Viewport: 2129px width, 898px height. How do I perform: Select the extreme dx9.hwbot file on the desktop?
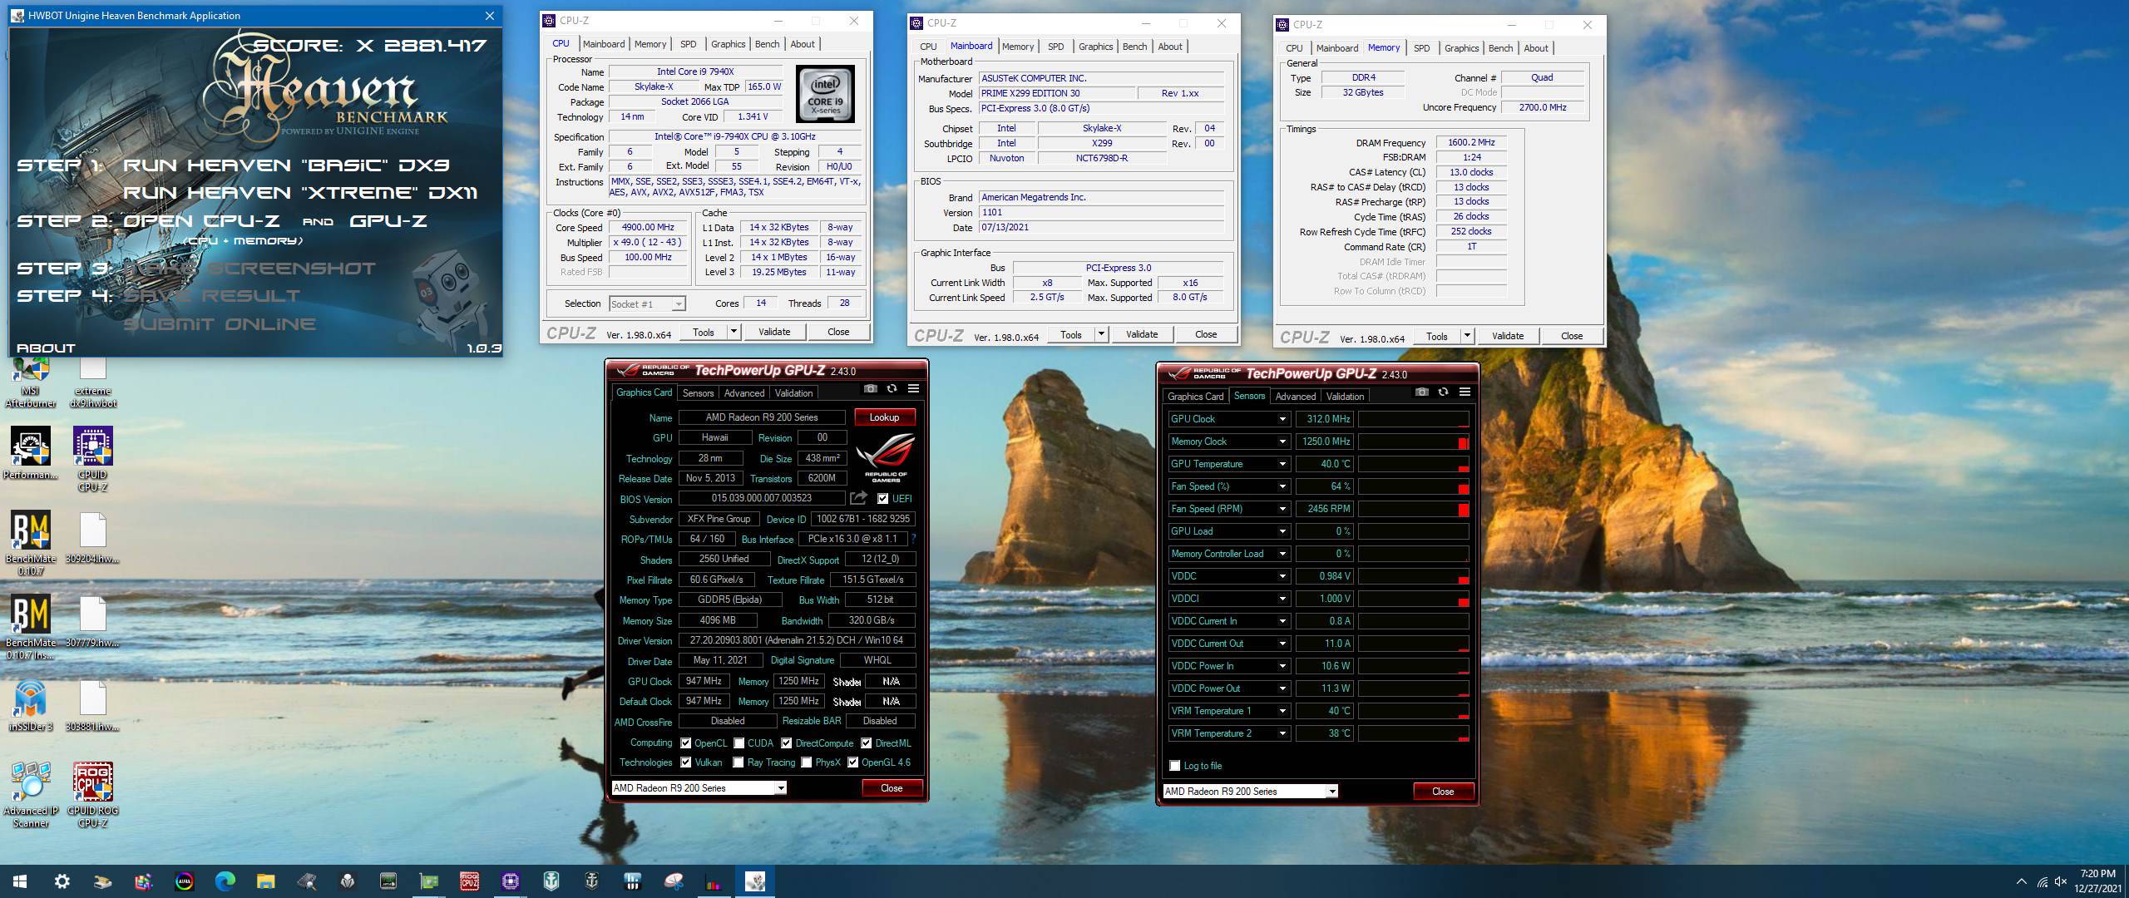pyautogui.click(x=92, y=382)
